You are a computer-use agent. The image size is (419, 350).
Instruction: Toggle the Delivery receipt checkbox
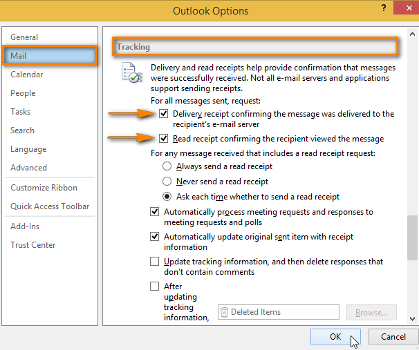(164, 113)
